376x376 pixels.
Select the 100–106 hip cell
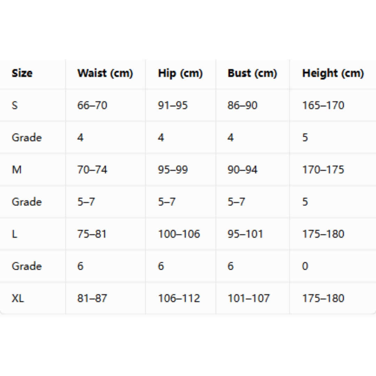pos(179,234)
